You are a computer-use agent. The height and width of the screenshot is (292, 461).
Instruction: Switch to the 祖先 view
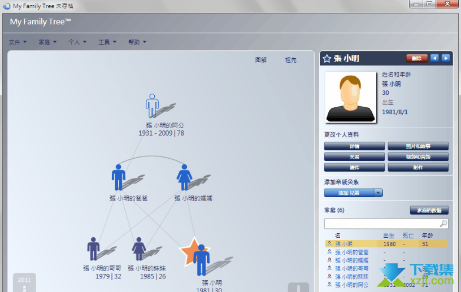coord(291,60)
